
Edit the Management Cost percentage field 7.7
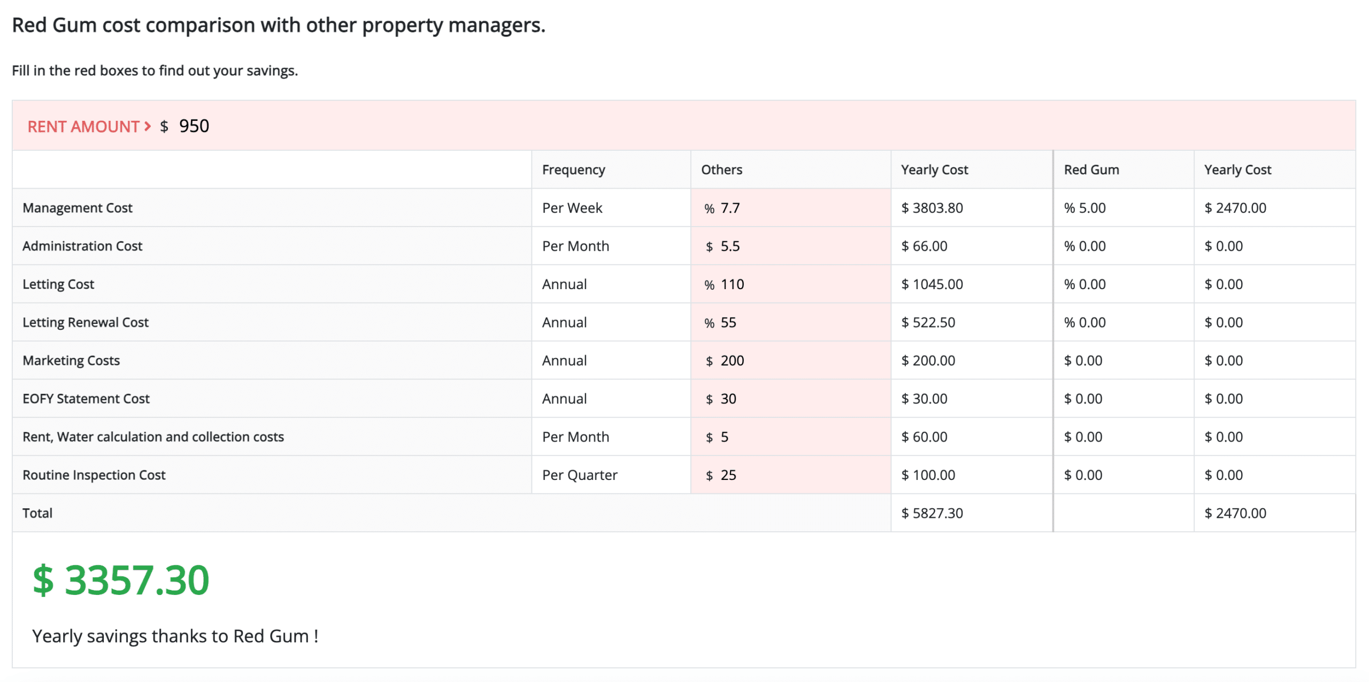click(x=790, y=208)
